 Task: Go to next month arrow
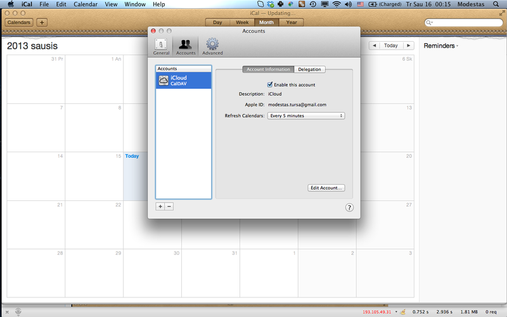(x=408, y=46)
